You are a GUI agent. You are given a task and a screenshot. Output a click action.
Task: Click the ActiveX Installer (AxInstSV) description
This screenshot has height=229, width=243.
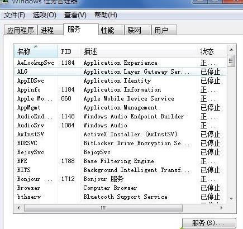pos(130,134)
